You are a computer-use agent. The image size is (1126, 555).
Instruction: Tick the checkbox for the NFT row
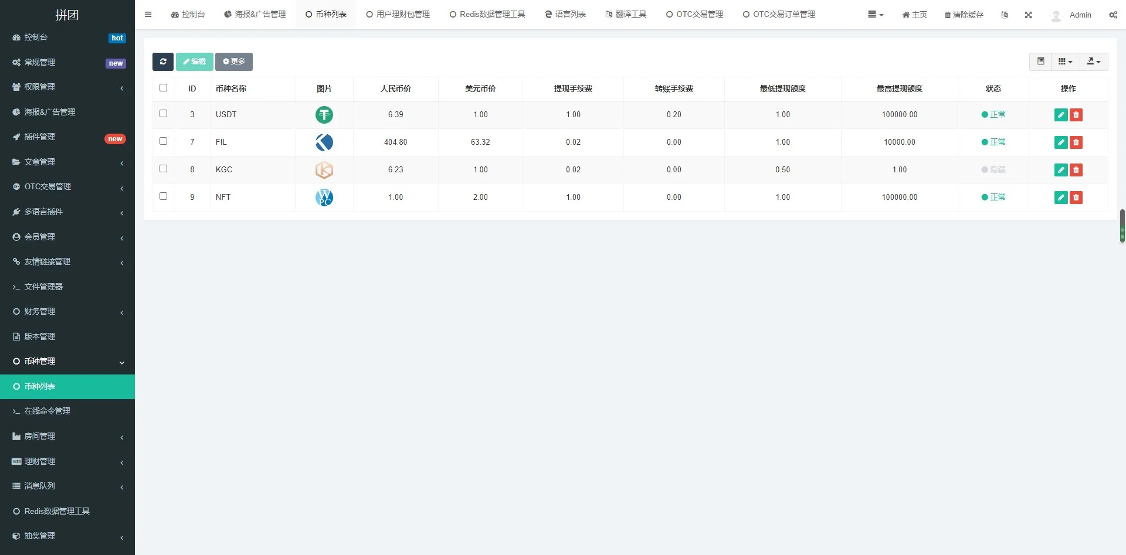coord(163,196)
